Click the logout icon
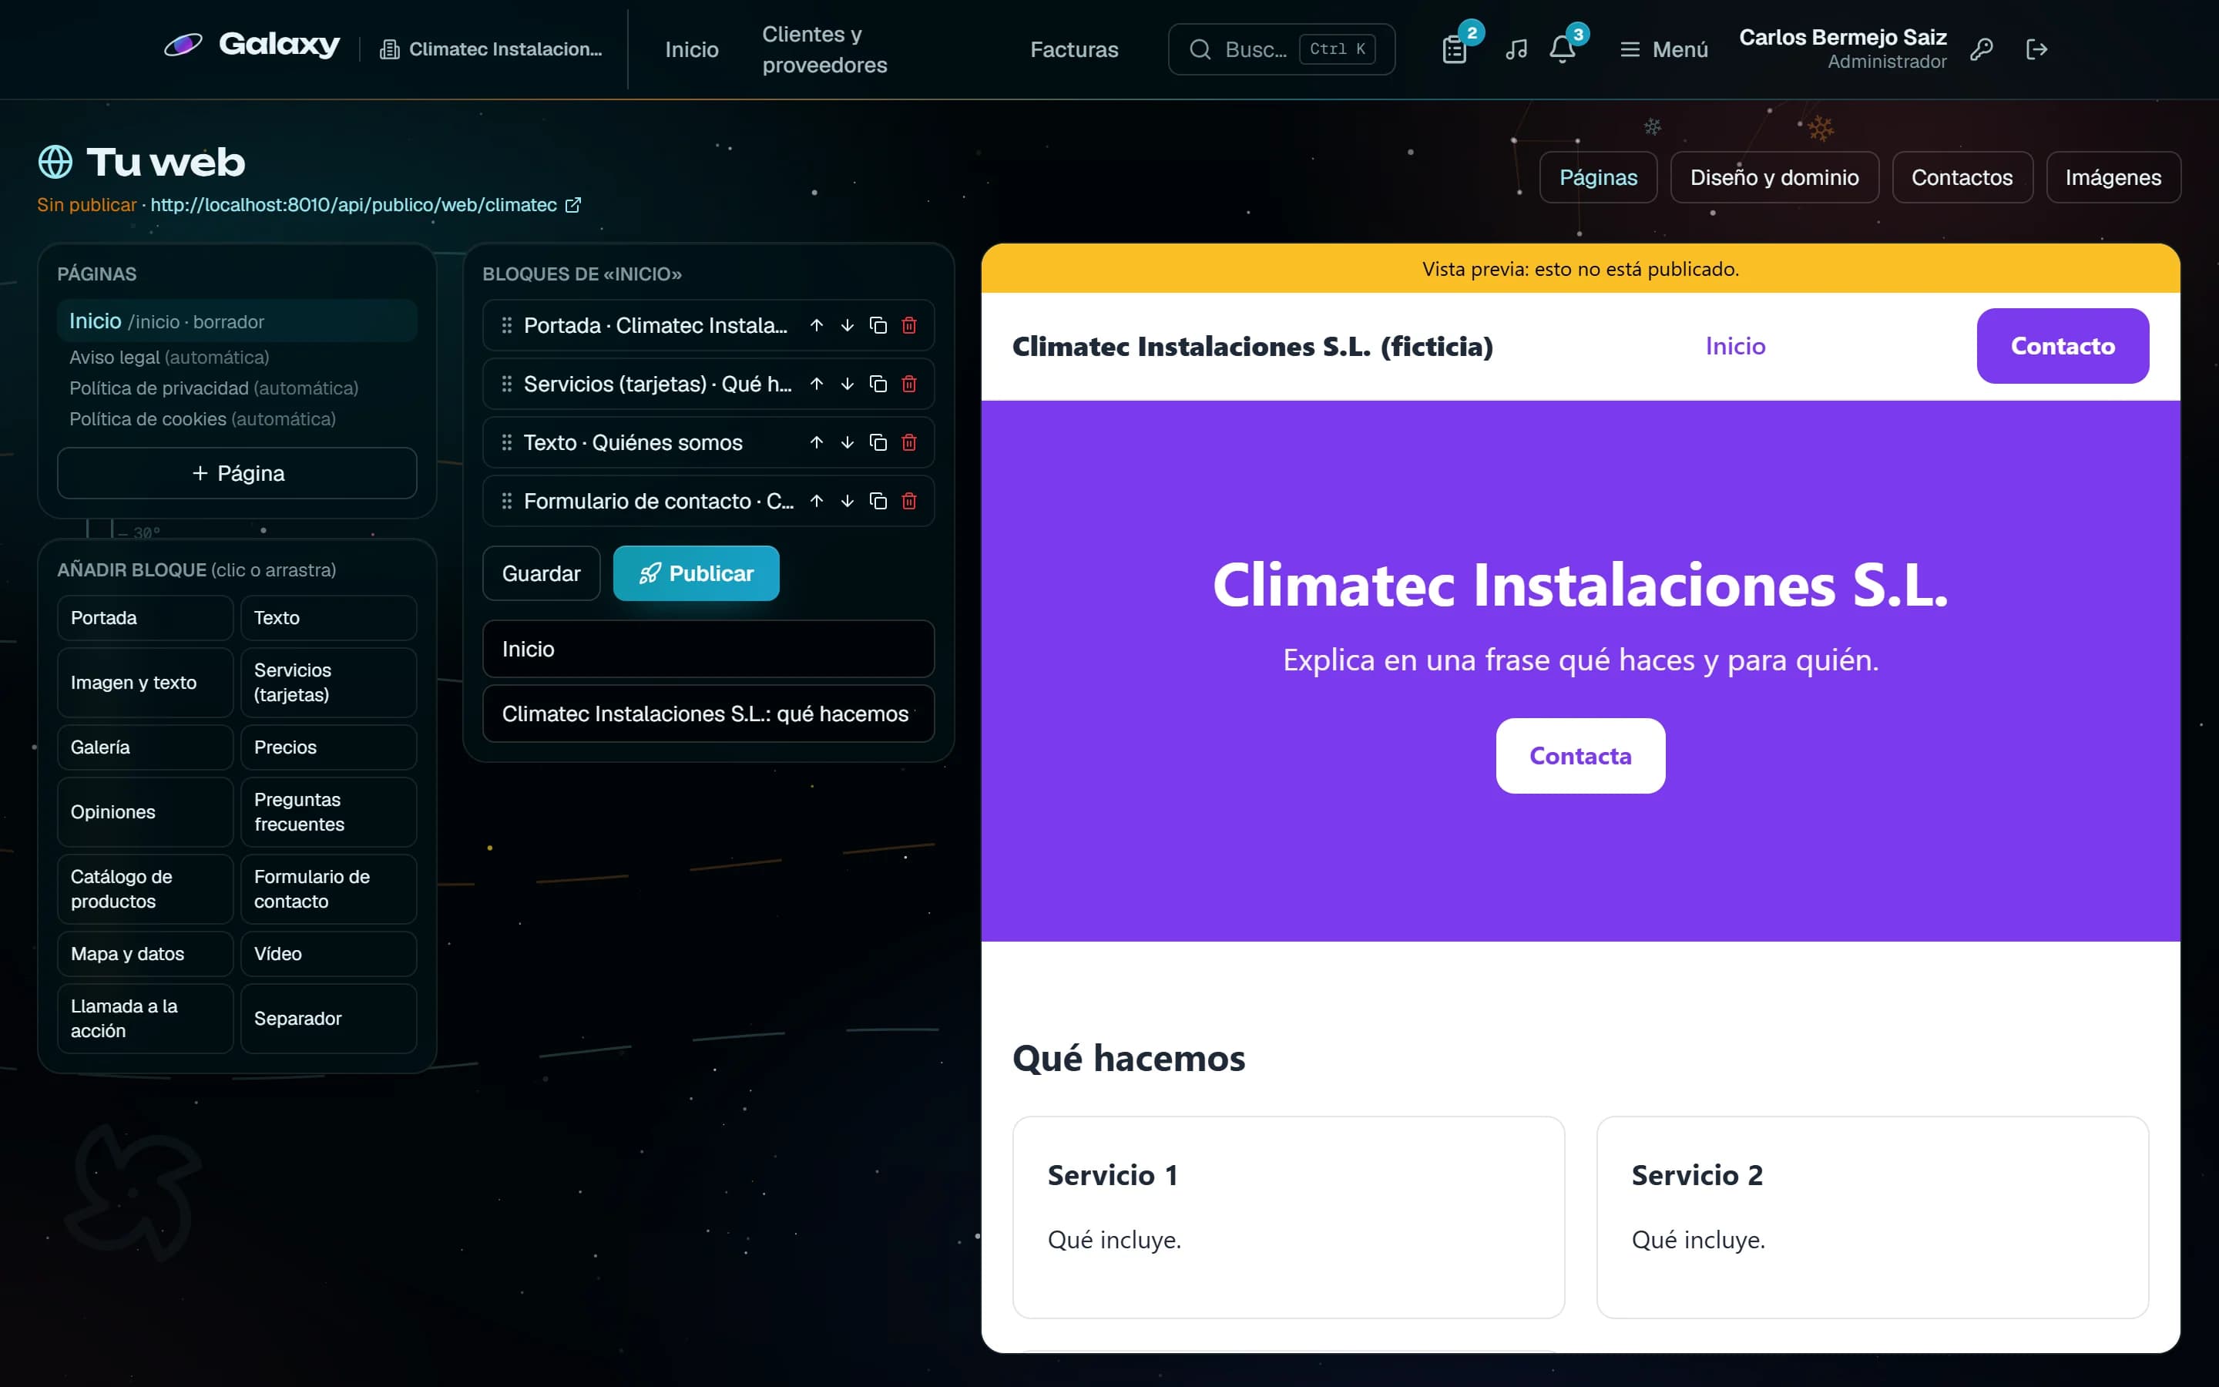Viewport: 2219px width, 1387px height. tap(2036, 49)
